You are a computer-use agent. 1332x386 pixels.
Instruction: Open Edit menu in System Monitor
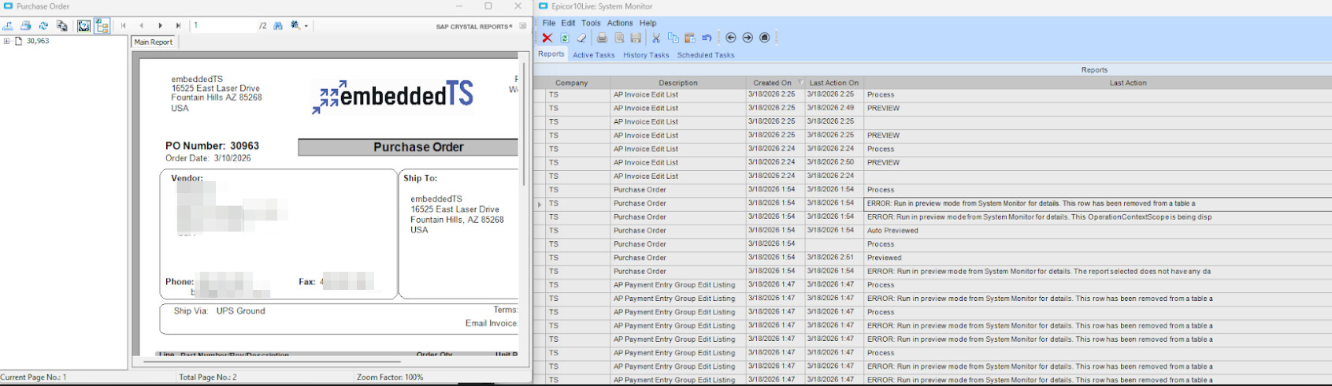point(568,23)
